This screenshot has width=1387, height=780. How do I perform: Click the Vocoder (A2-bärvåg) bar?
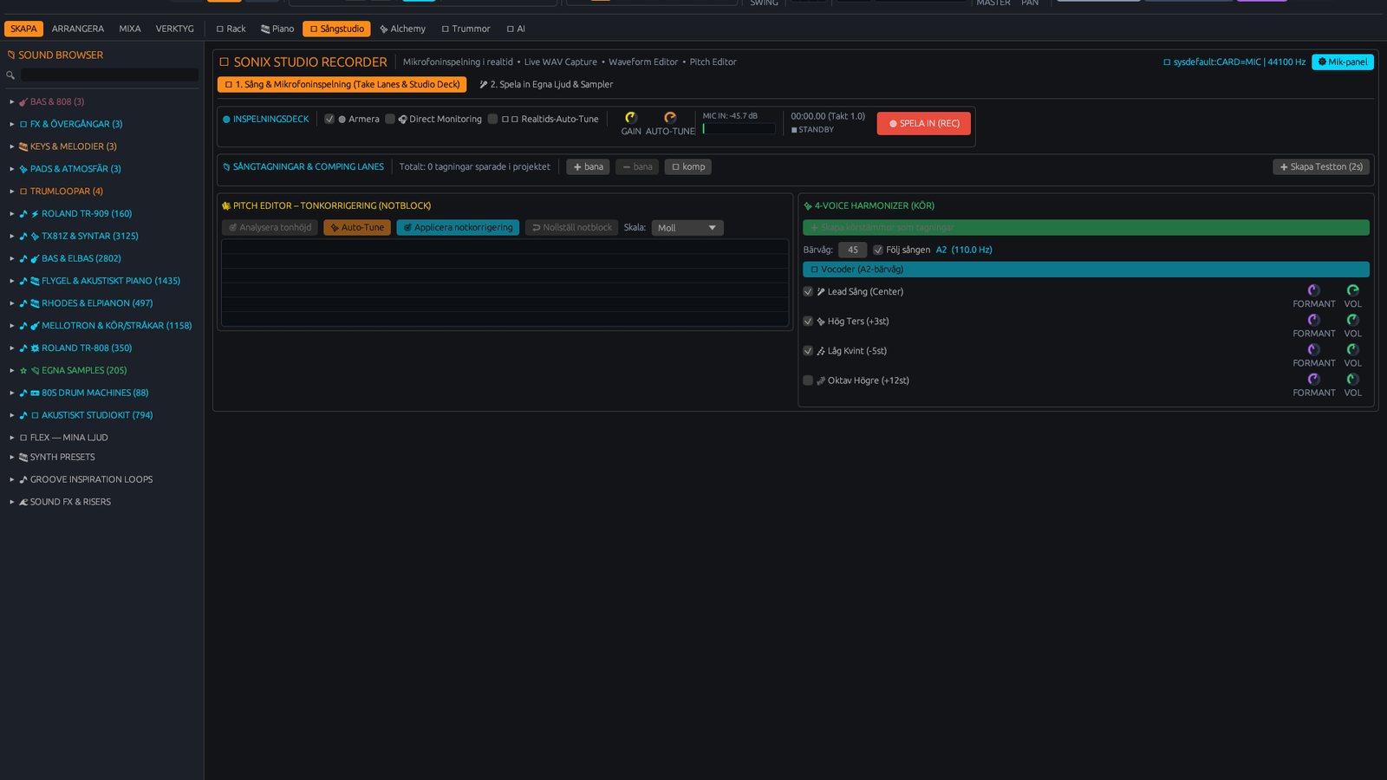1086,270
